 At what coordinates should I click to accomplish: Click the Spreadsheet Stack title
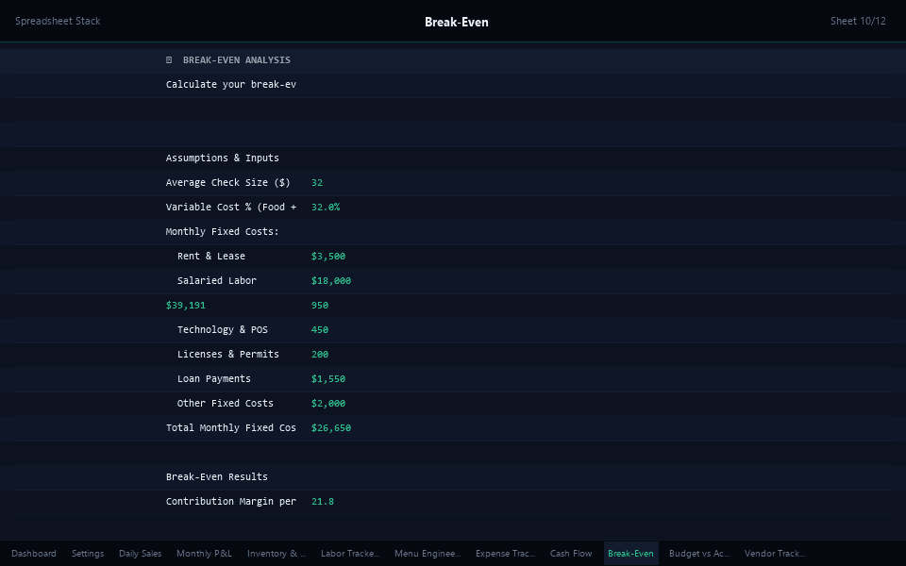[x=58, y=21]
